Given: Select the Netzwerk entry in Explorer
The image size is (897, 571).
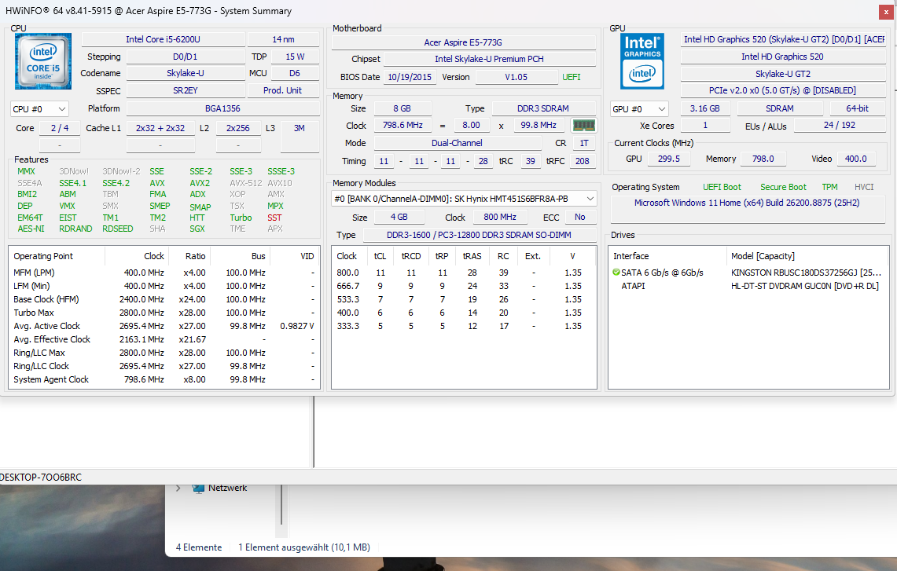Looking at the screenshot, I should [228, 488].
